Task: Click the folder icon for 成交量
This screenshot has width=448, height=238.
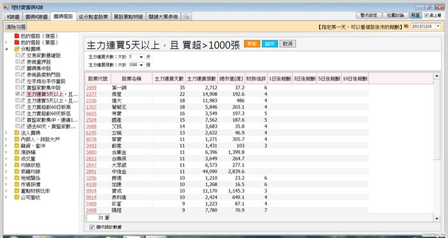Action: click(x=17, y=159)
